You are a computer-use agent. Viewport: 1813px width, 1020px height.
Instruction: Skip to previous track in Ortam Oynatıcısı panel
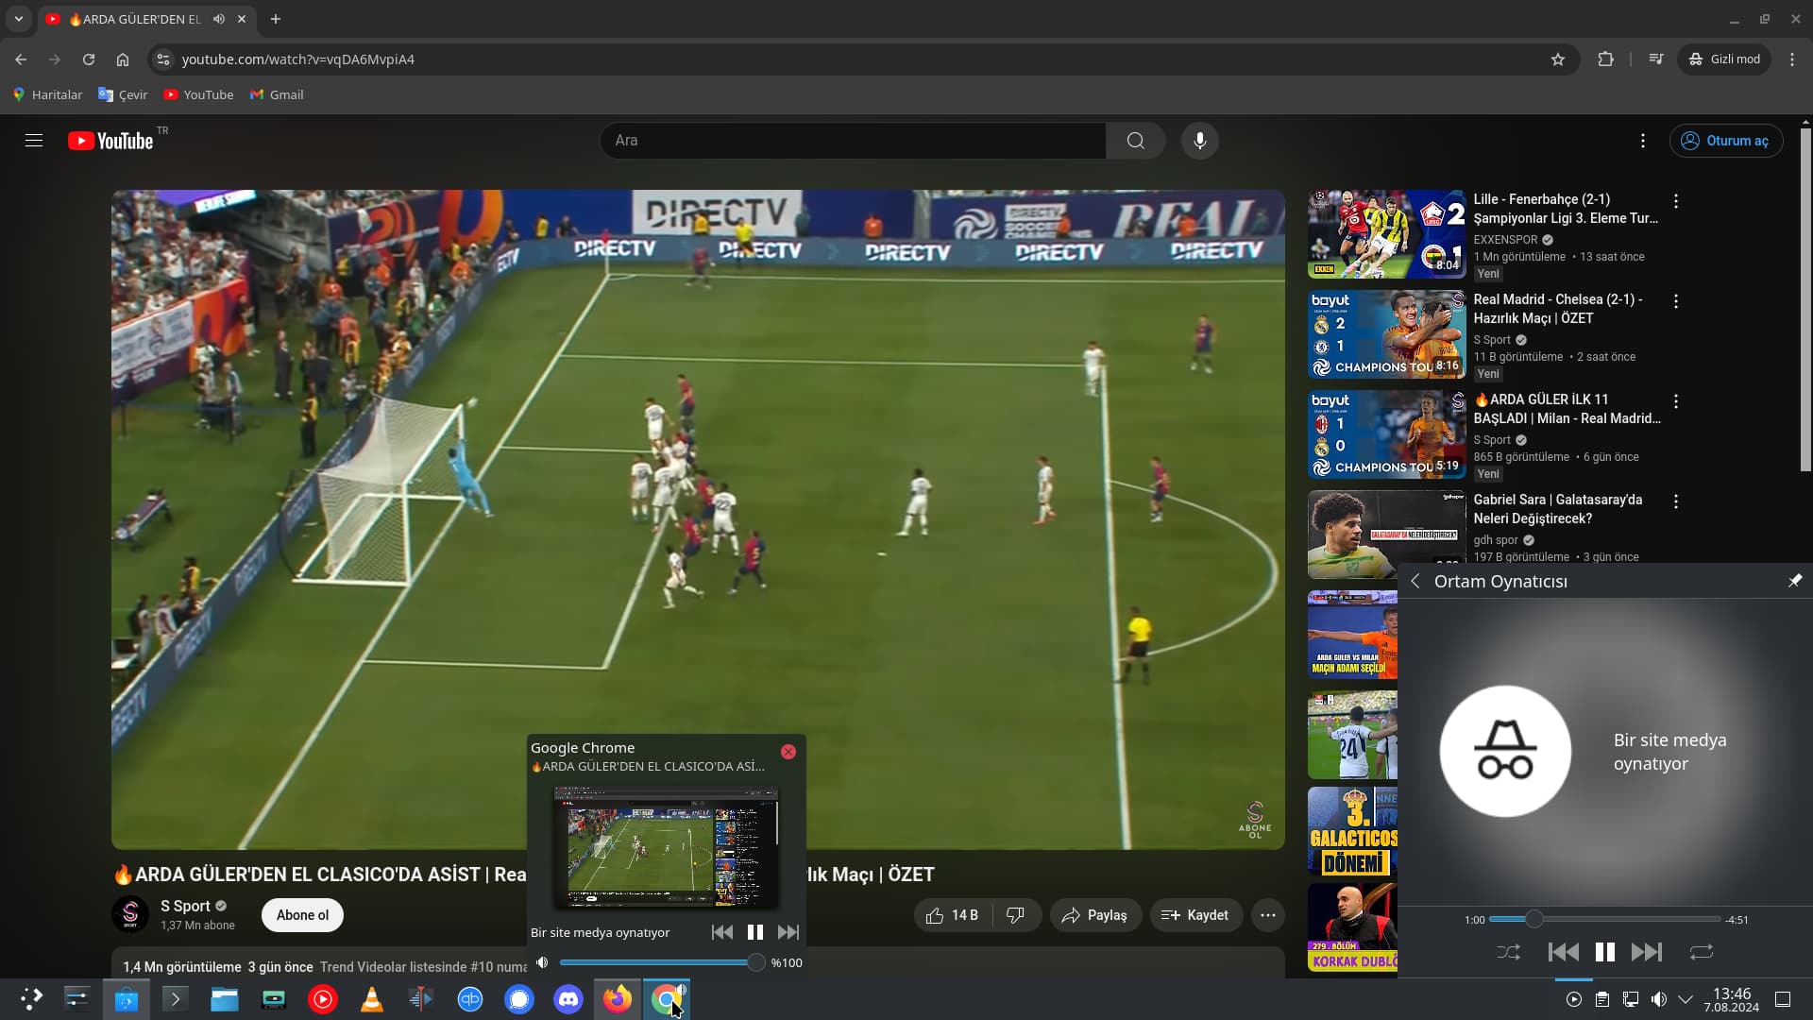(x=1564, y=952)
